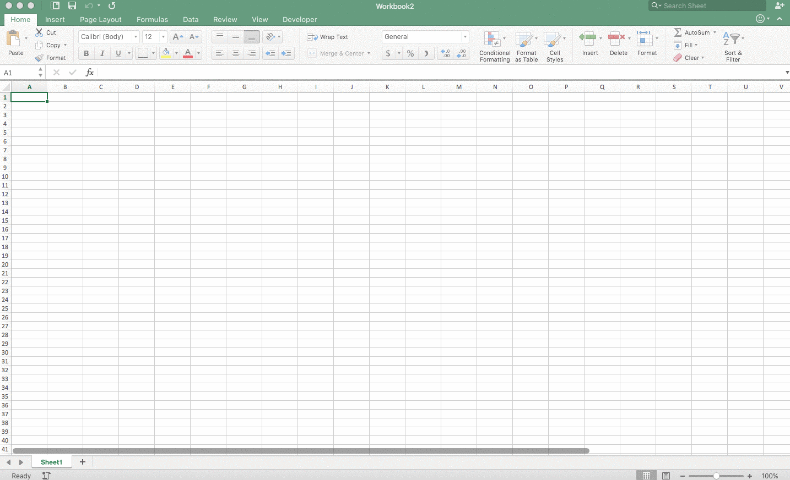Image resolution: width=790 pixels, height=480 pixels.
Task: Click the Percent Style icon
Action: point(410,53)
